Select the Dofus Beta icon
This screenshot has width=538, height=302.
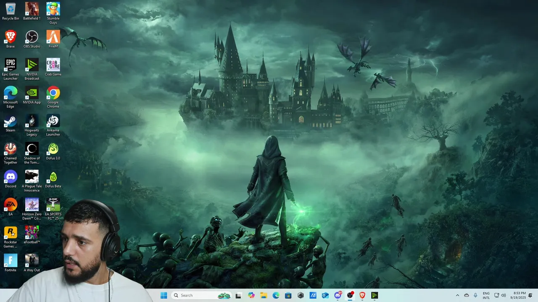click(x=53, y=179)
